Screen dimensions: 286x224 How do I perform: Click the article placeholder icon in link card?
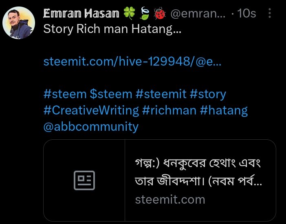tap(84, 180)
